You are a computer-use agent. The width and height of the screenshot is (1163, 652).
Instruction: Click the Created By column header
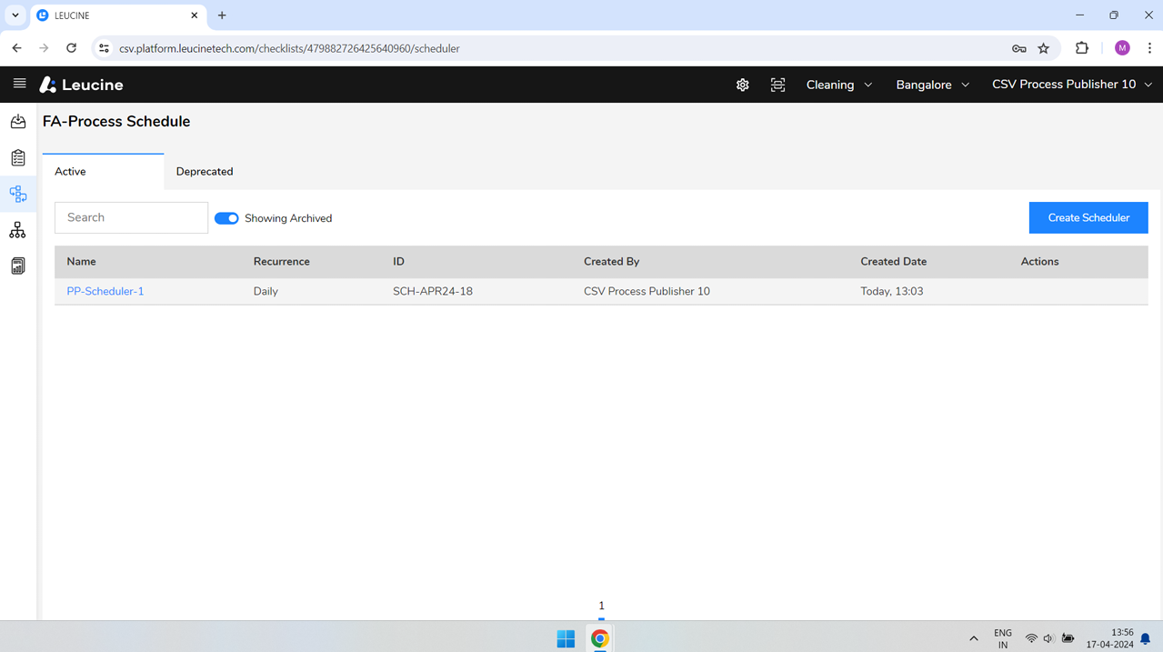pos(611,261)
